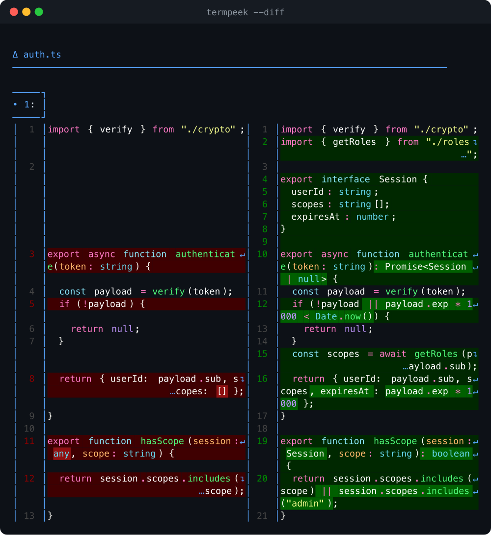Click the 'userId: string;' interface field
Image resolution: width=491 pixels, height=535 pixels.
point(334,192)
